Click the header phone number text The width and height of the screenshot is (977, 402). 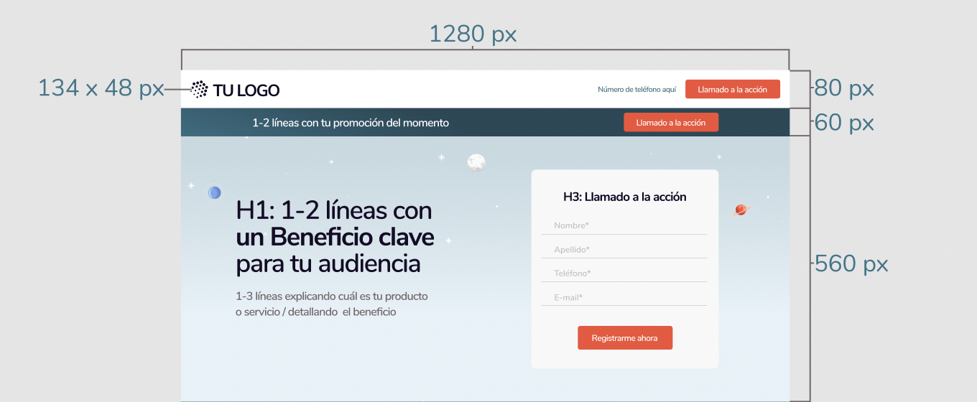point(637,90)
